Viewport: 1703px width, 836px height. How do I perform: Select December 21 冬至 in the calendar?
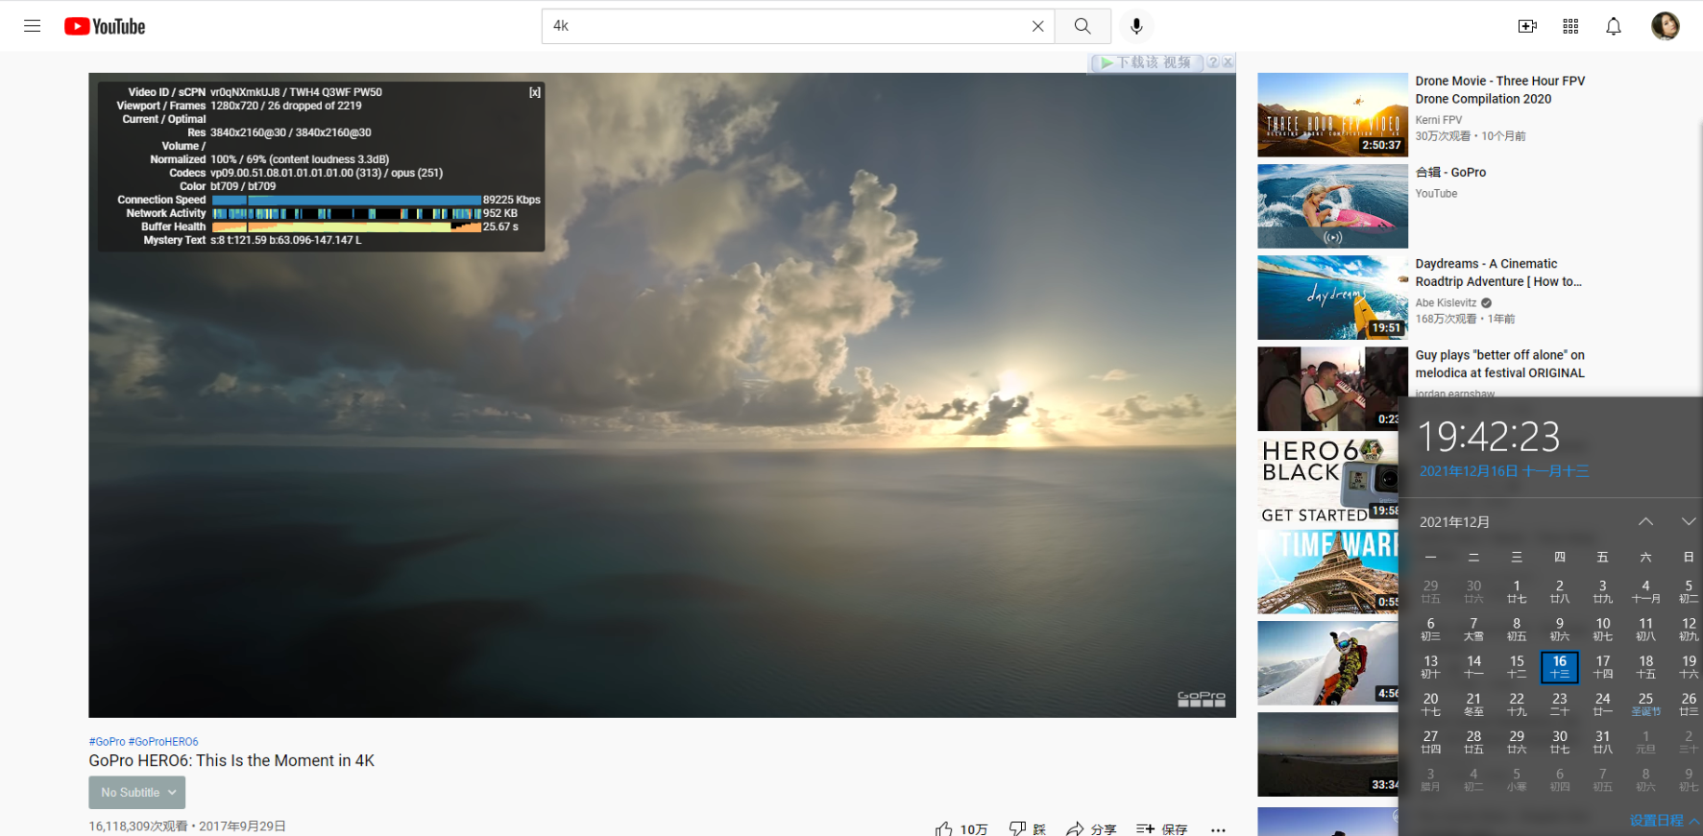pos(1473,705)
